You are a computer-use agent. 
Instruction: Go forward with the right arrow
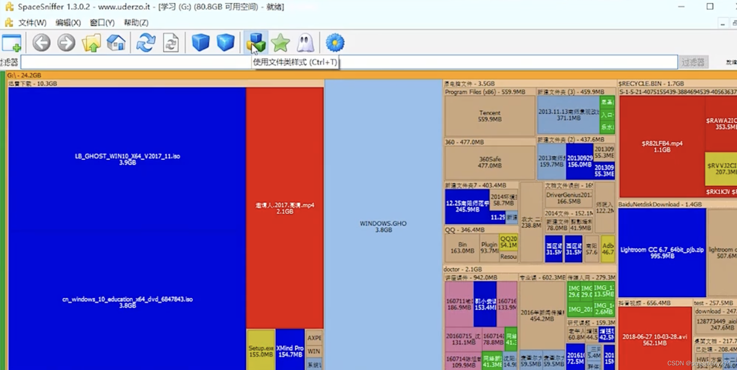(x=66, y=43)
